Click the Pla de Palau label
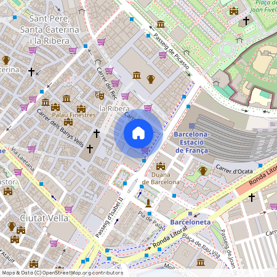Screen dimensions: 277x277 click(x=151, y=220)
